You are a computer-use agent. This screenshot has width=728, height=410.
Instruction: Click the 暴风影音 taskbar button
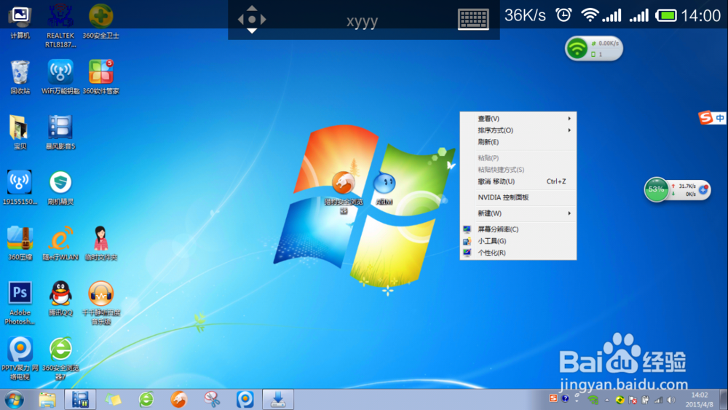(80, 399)
